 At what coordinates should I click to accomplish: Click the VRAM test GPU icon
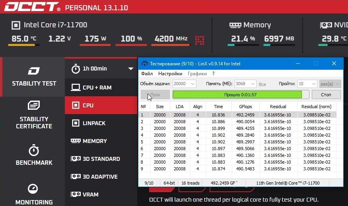click(x=76, y=194)
